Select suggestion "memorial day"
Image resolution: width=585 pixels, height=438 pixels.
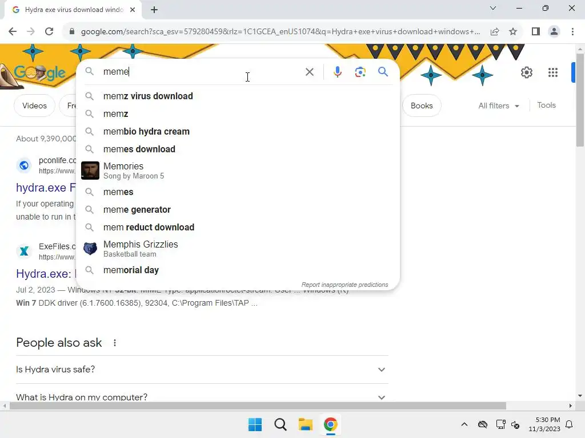pyautogui.click(x=238, y=270)
